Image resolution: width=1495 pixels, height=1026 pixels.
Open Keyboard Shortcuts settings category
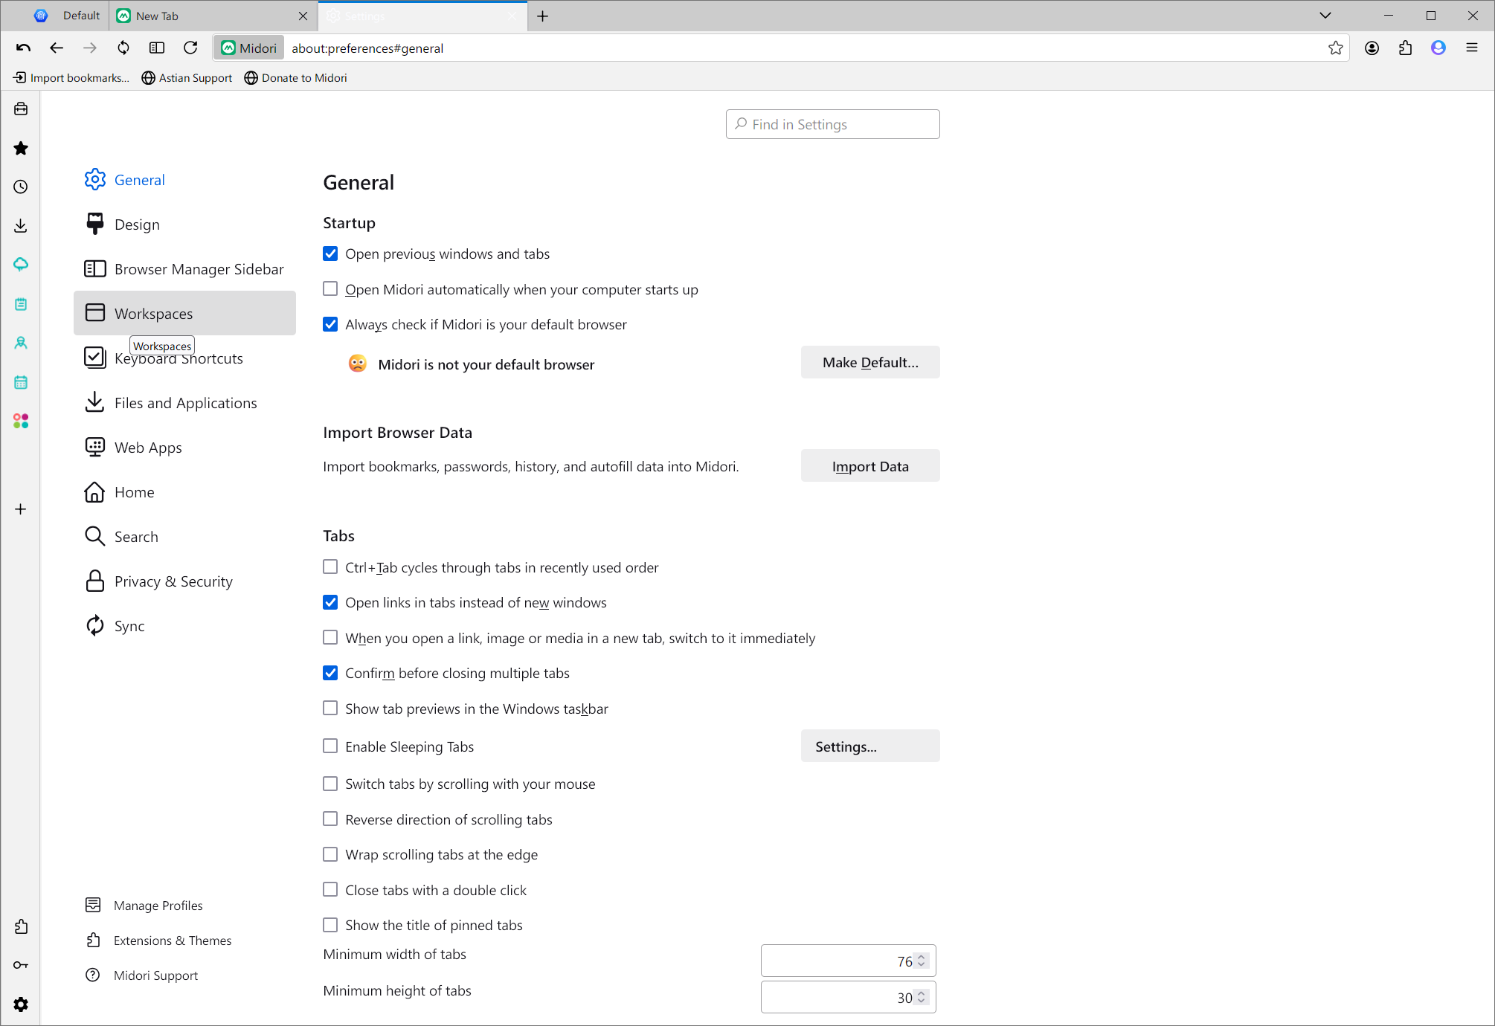click(x=184, y=358)
